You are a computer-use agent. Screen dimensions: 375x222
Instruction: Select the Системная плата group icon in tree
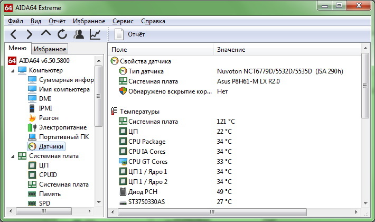tap(22, 156)
